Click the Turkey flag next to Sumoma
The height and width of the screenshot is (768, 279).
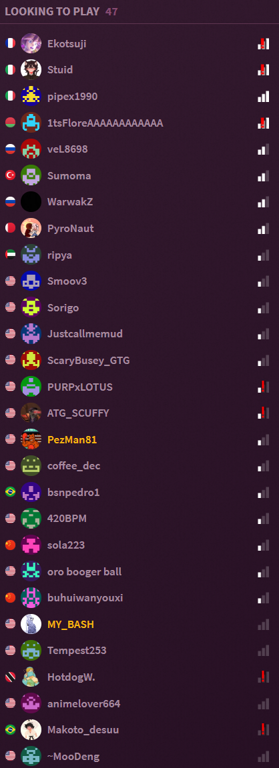[10, 175]
